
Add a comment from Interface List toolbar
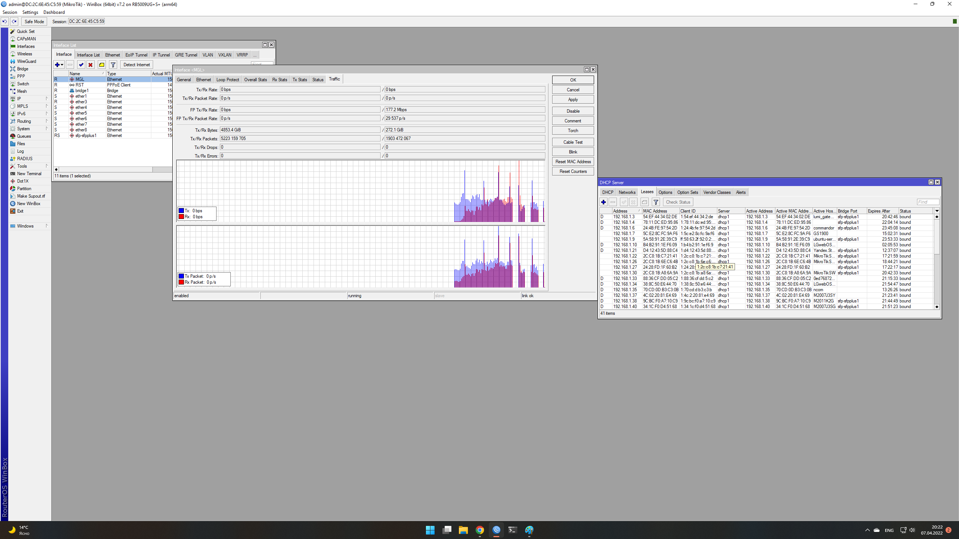point(102,65)
